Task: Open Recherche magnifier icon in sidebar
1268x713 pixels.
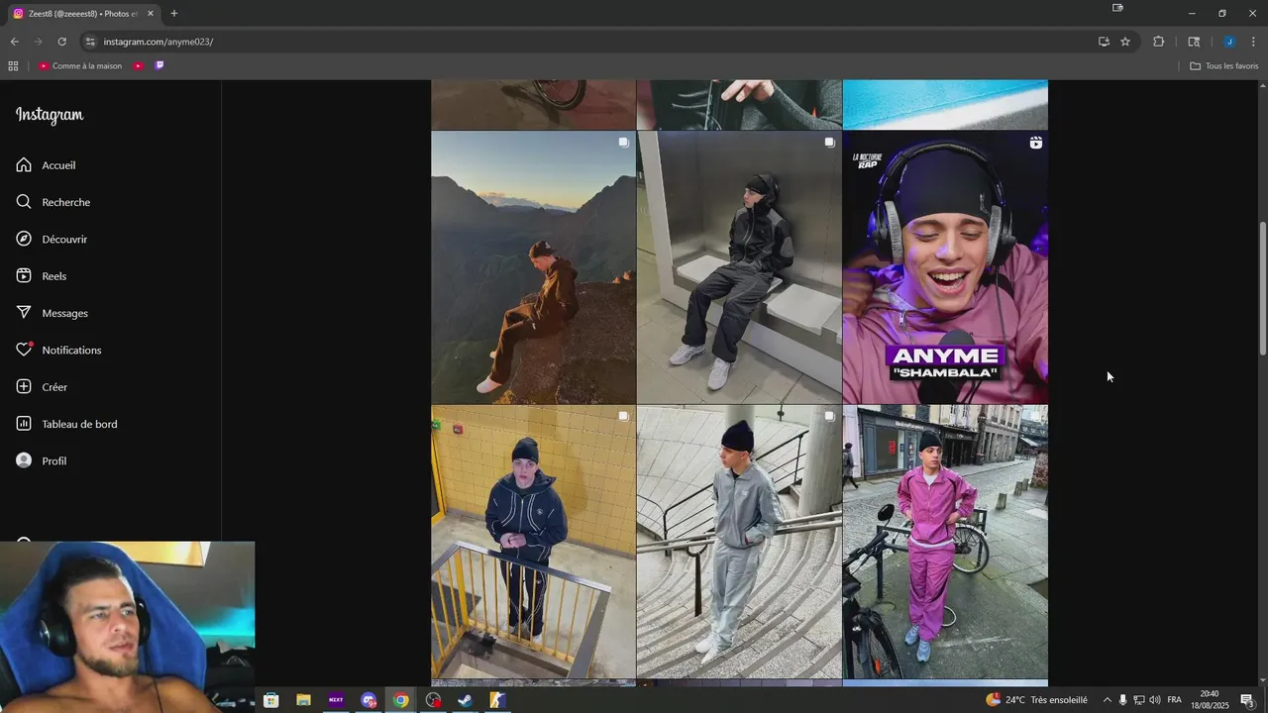Action: click(24, 202)
